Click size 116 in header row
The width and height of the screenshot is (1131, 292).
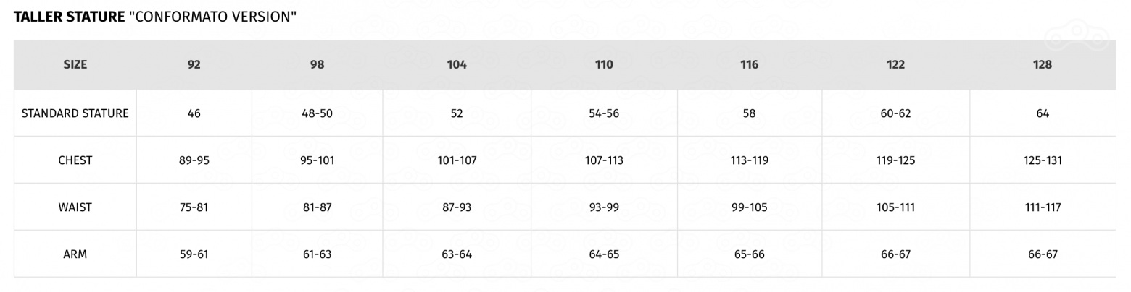(749, 65)
